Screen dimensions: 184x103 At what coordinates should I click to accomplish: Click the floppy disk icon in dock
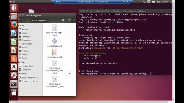coord(14,92)
